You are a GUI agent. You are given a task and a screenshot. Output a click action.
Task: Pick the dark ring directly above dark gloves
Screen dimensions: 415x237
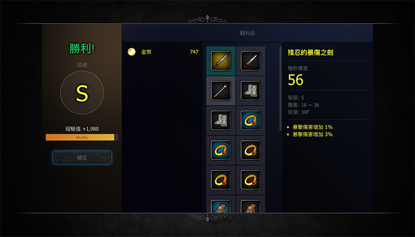pyautogui.click(x=251, y=180)
